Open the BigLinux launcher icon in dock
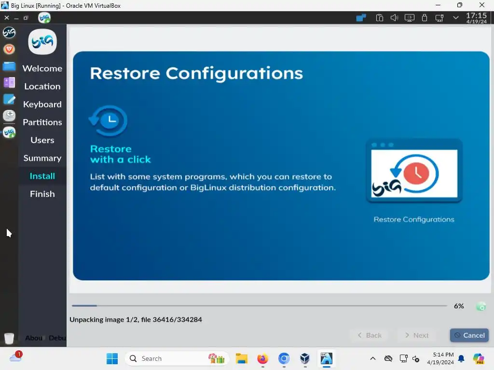Image resolution: width=494 pixels, height=370 pixels. point(9,32)
